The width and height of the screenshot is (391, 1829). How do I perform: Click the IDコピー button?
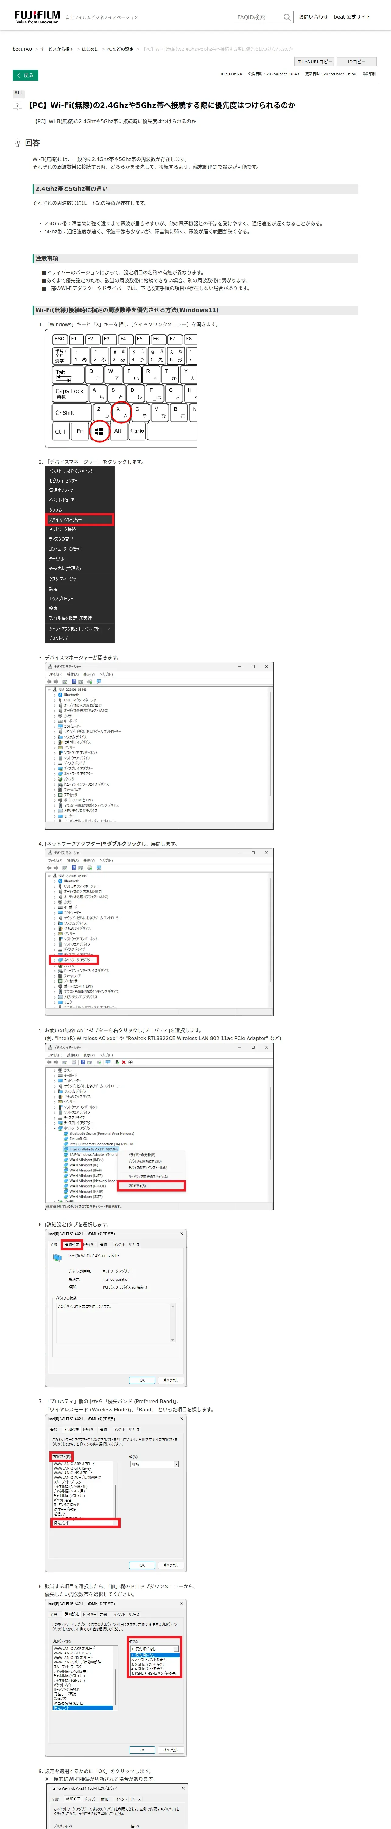357,62
